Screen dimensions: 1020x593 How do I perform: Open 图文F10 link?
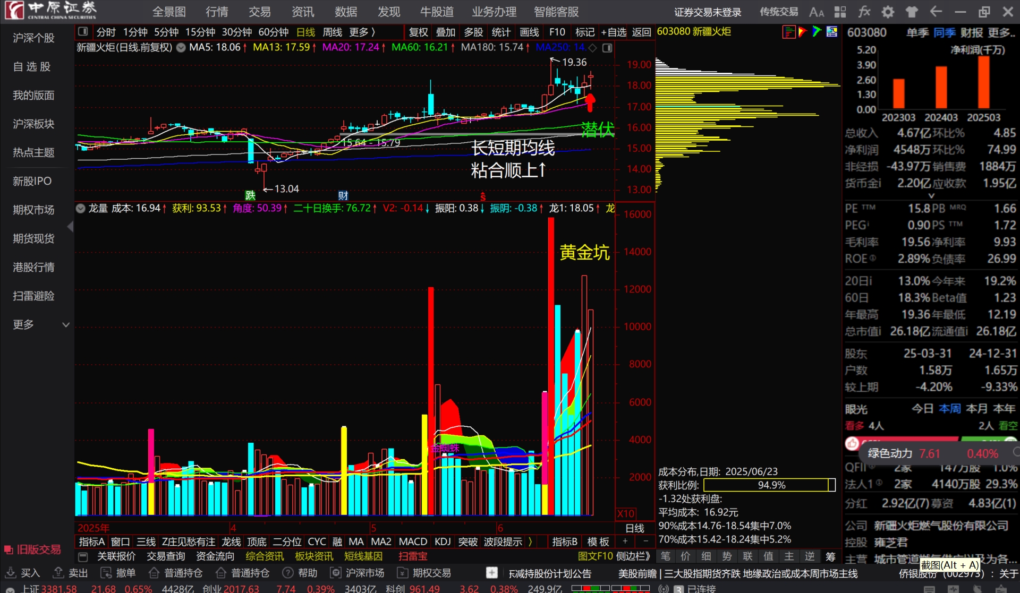click(595, 556)
